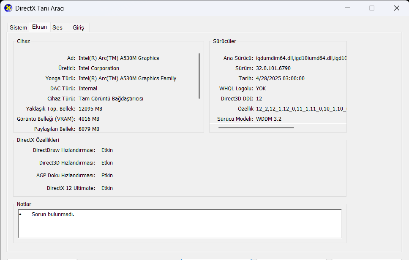
Task: Switch to the Sistem tab
Action: pyautogui.click(x=18, y=27)
